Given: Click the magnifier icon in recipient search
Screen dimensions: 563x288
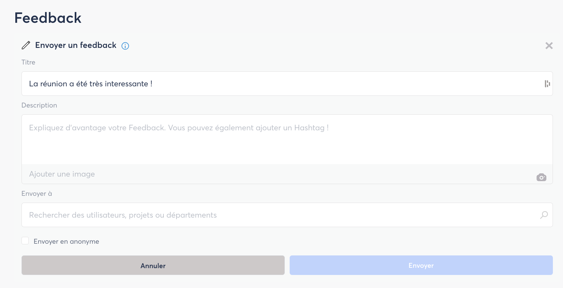Looking at the screenshot, I should 544,215.
